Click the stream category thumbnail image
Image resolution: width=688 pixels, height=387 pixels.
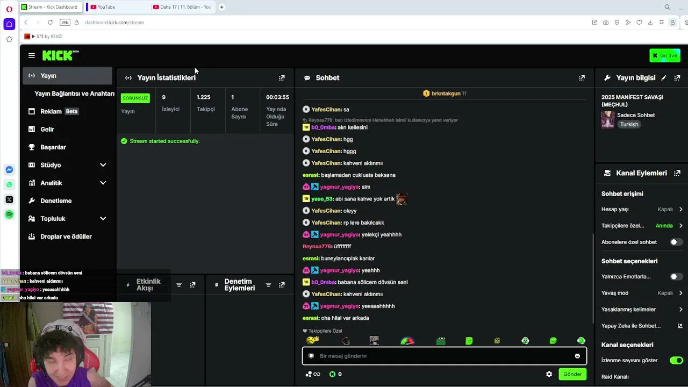click(x=608, y=119)
